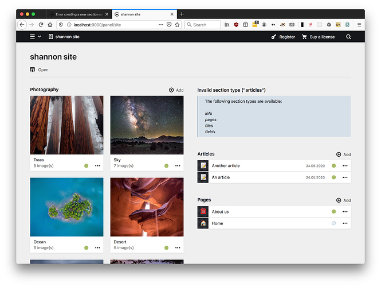Click the browser Search box
Screen dimensions: 381x287
pos(202,25)
